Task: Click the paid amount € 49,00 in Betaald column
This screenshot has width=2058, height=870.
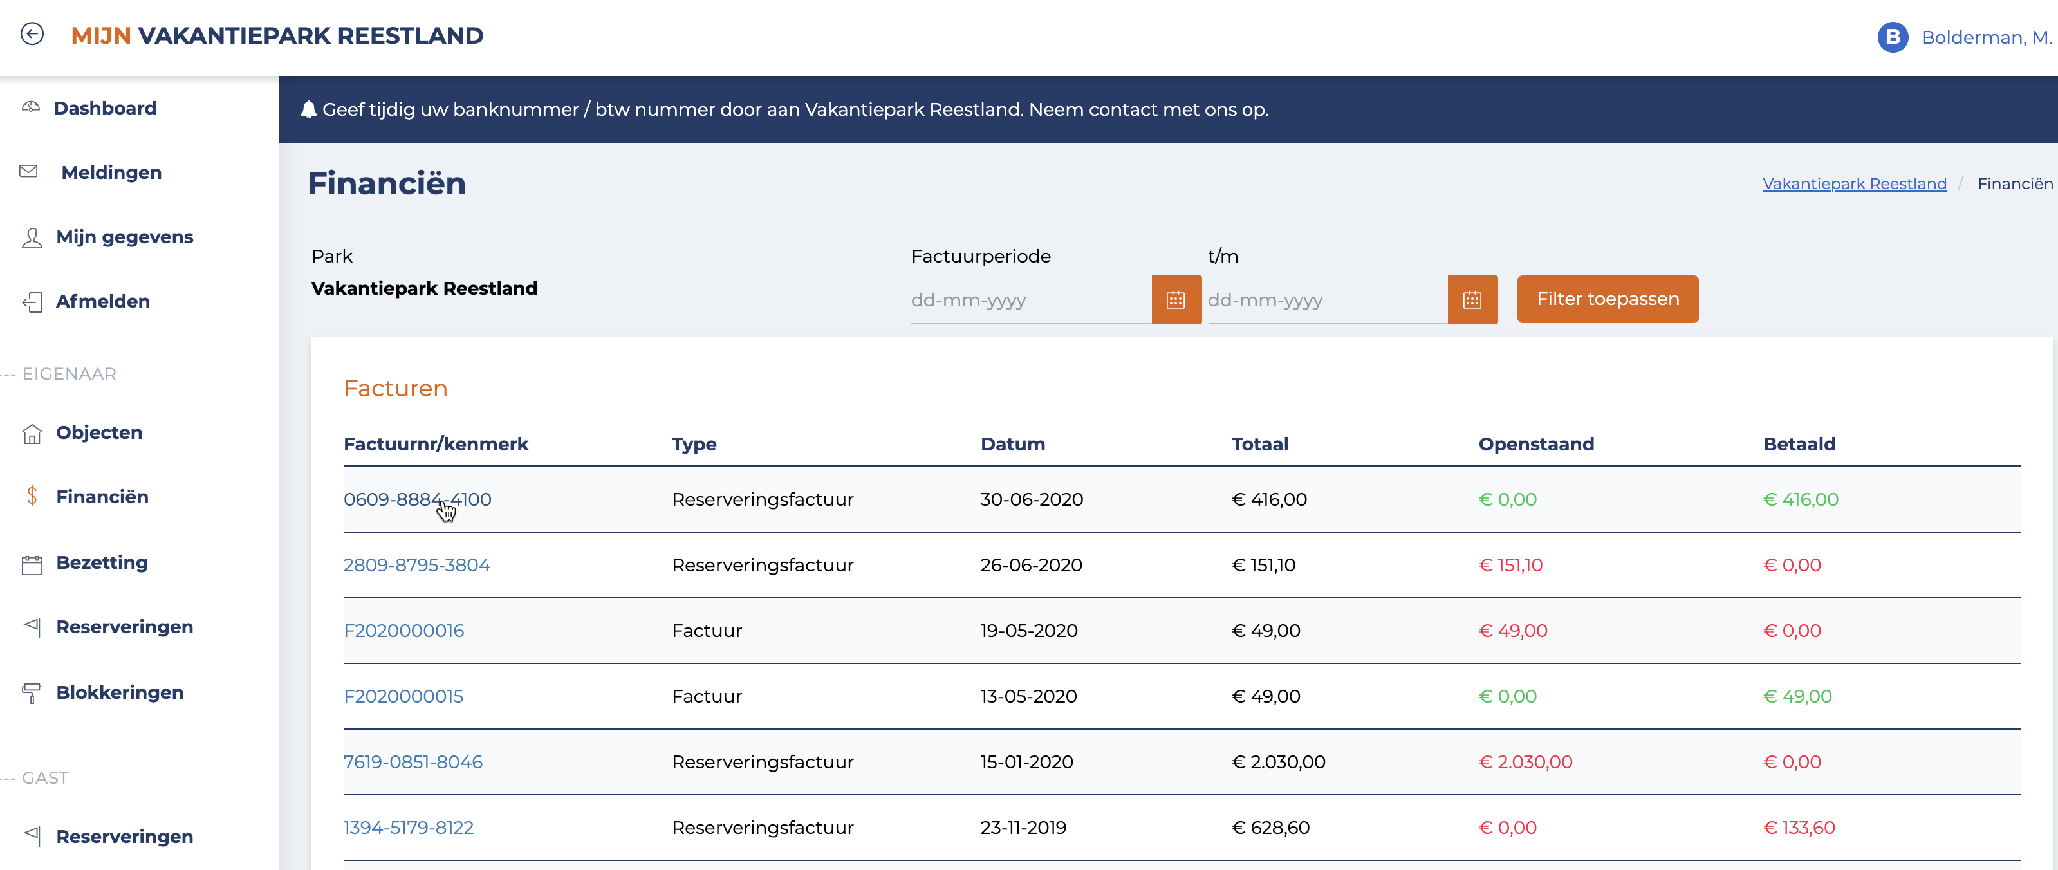Action: pos(1797,696)
